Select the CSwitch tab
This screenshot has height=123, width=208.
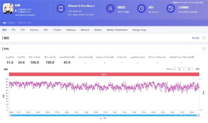click(x=58, y=30)
